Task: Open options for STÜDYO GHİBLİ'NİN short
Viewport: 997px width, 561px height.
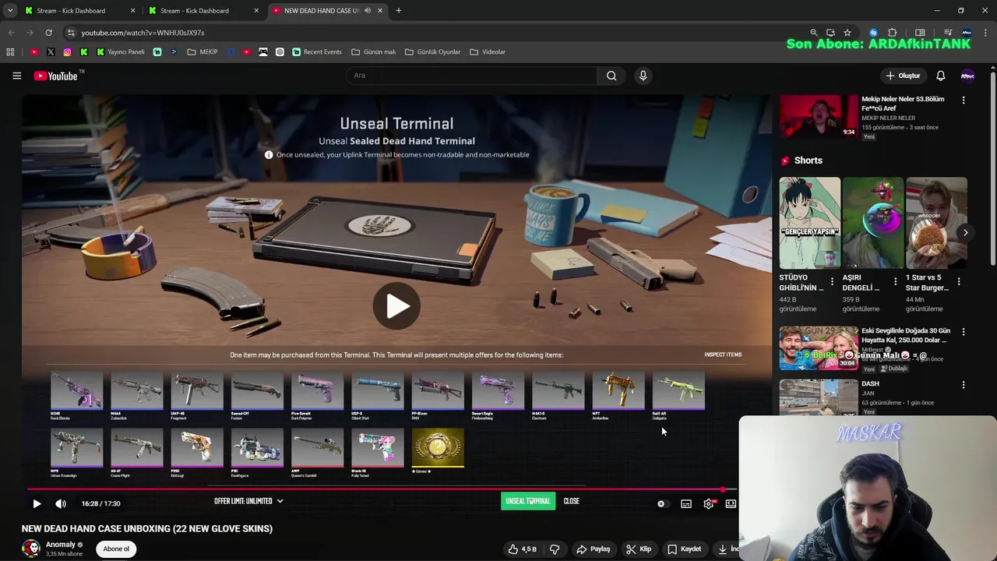Action: point(832,281)
